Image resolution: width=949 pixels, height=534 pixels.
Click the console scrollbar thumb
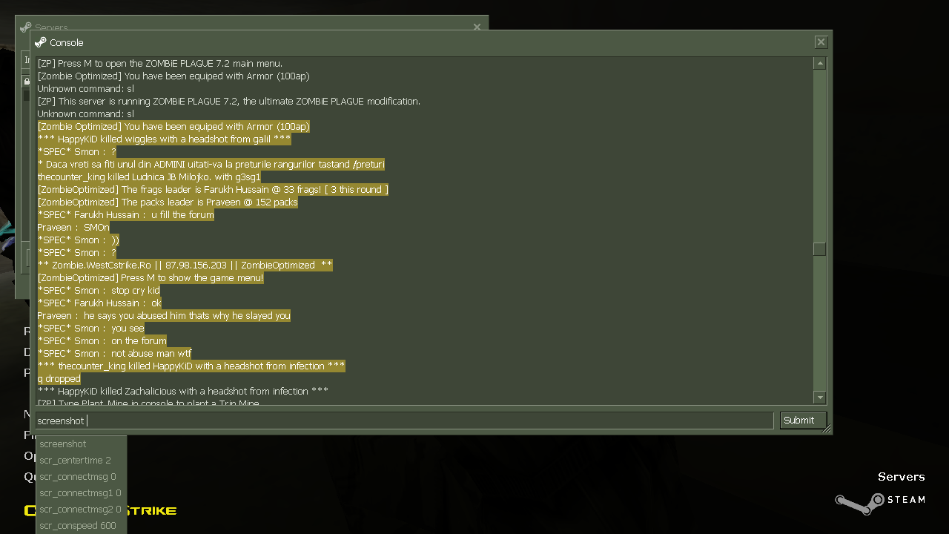pyautogui.click(x=819, y=249)
